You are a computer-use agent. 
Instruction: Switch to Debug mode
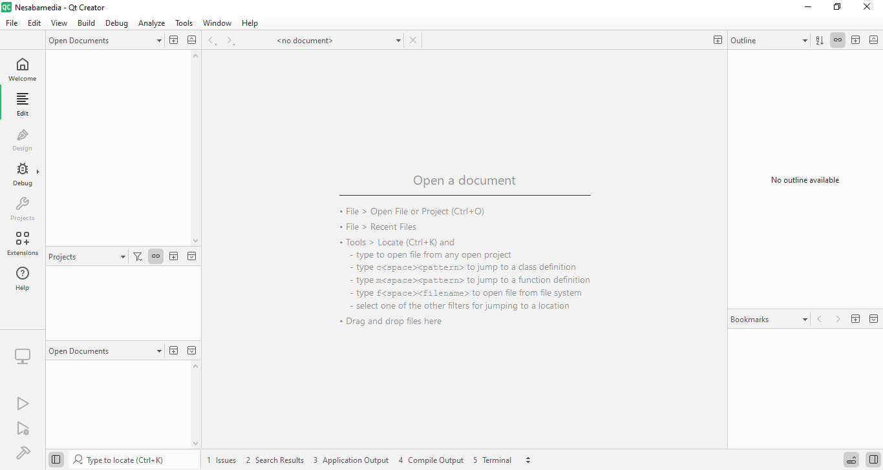pyautogui.click(x=23, y=174)
